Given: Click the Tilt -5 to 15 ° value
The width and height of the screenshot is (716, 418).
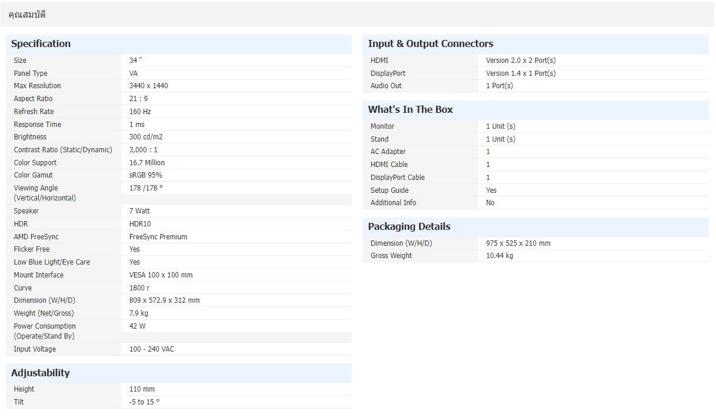Looking at the screenshot, I should pyautogui.click(x=144, y=402).
